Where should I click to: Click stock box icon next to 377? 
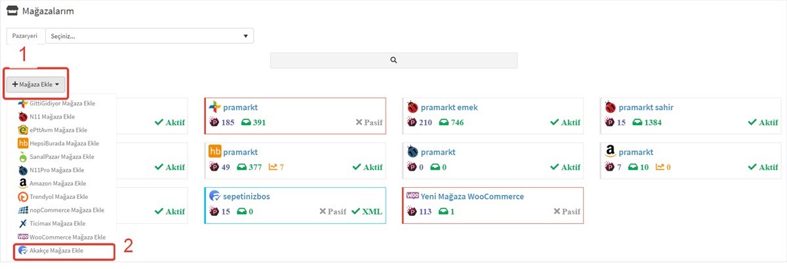(x=241, y=167)
